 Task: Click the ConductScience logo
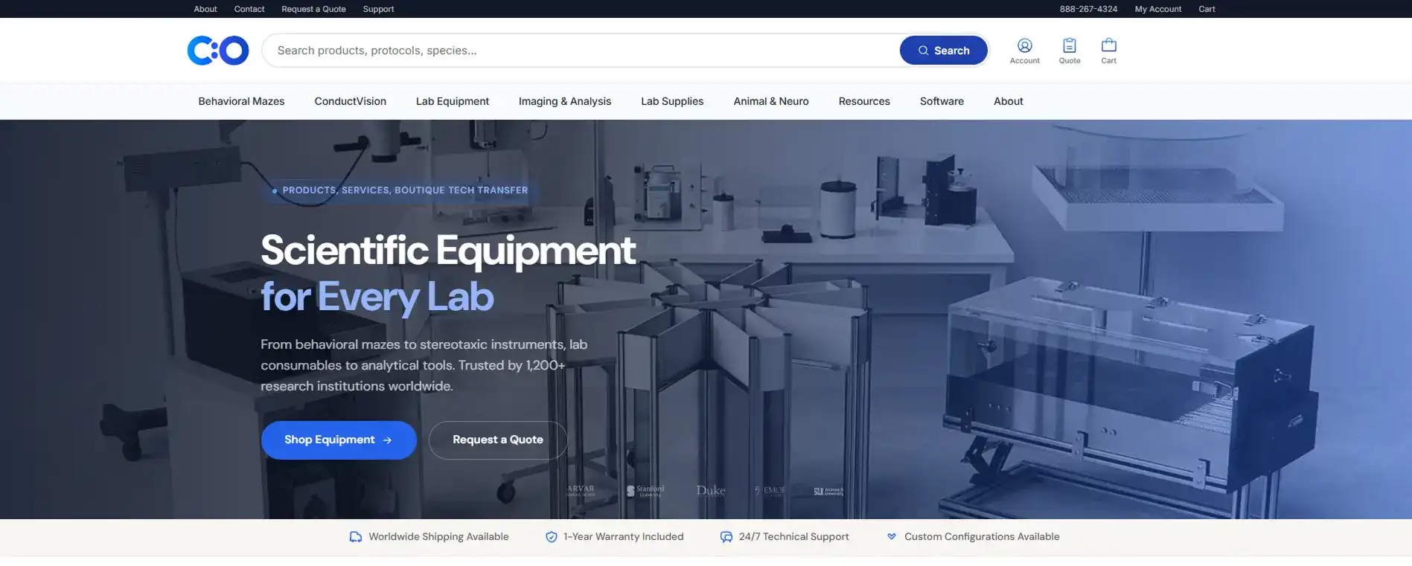(x=218, y=51)
